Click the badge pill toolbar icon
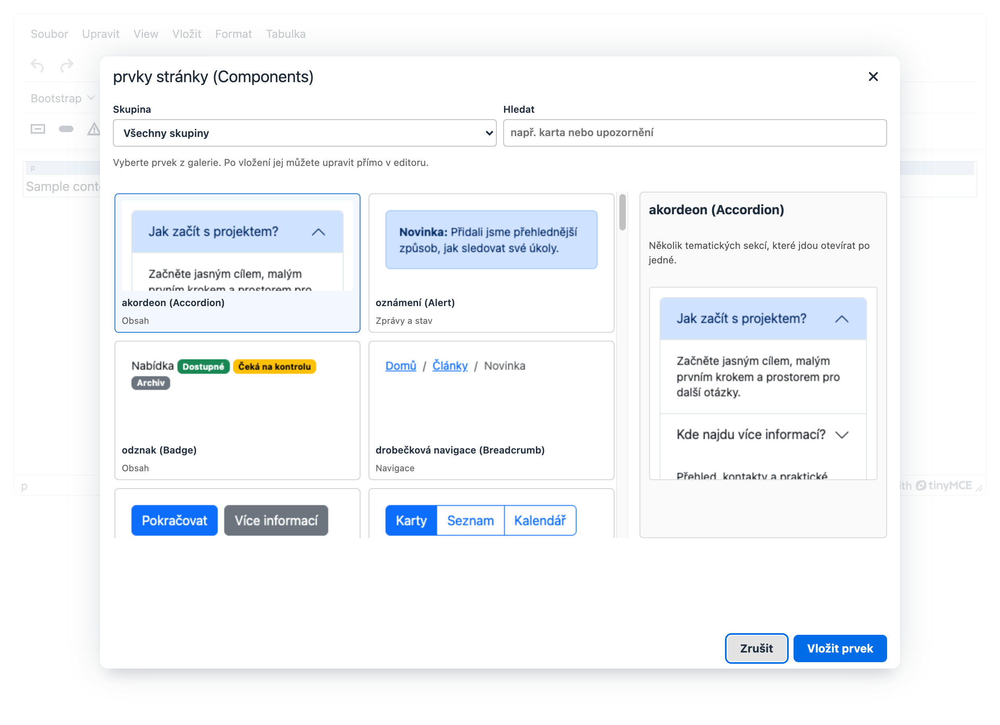The height and width of the screenshot is (725, 1000). (66, 129)
